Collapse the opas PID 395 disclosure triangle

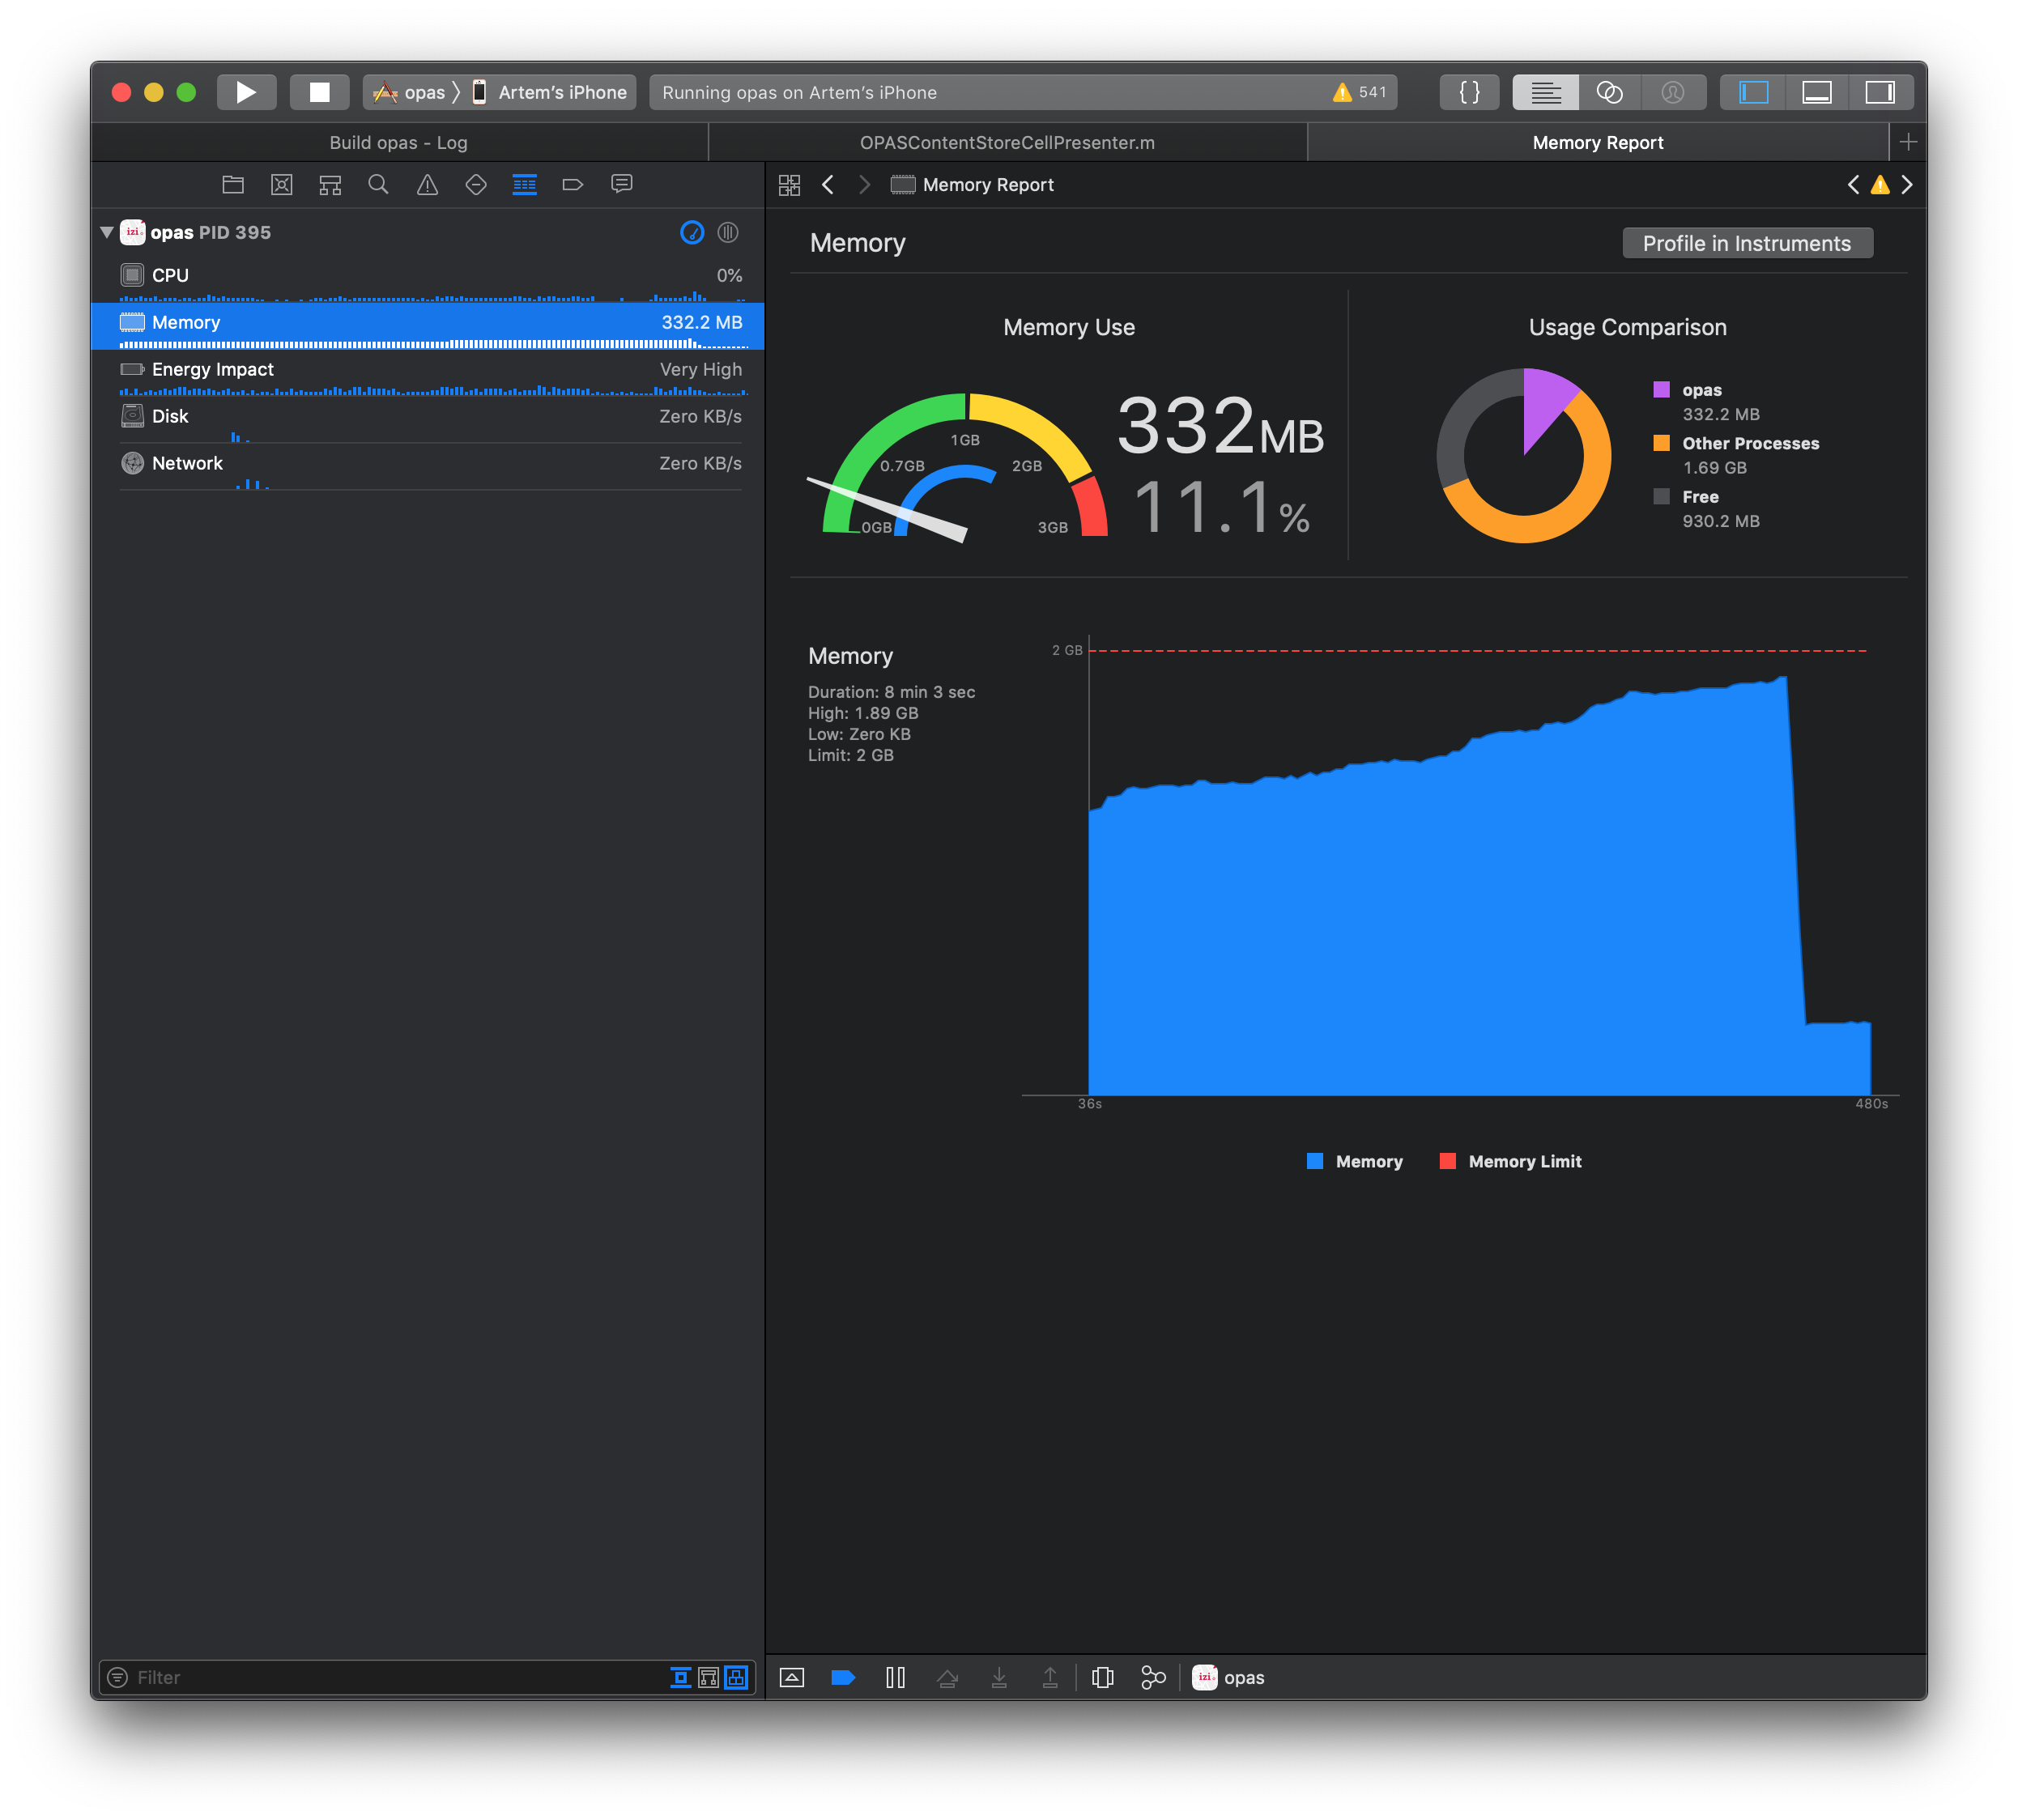coord(107,232)
